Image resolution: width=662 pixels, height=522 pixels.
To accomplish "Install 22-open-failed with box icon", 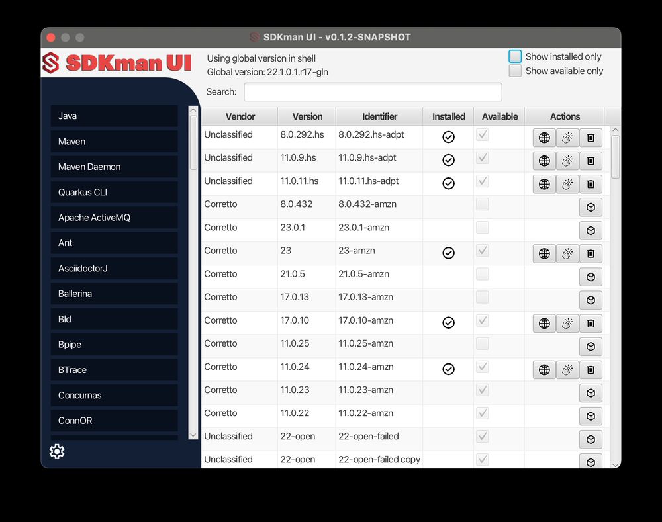I will pyautogui.click(x=591, y=439).
